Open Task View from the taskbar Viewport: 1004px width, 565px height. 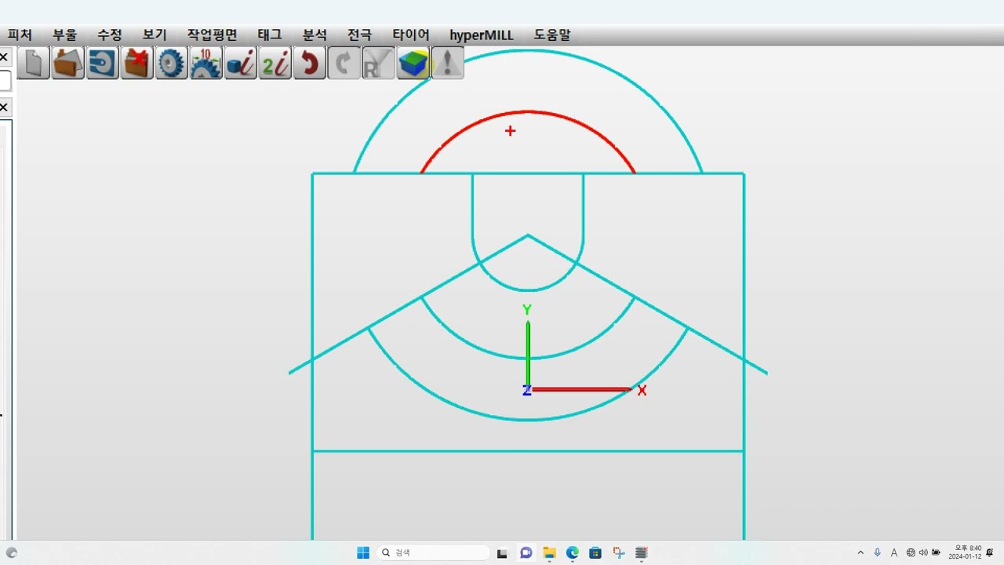pos(503,553)
